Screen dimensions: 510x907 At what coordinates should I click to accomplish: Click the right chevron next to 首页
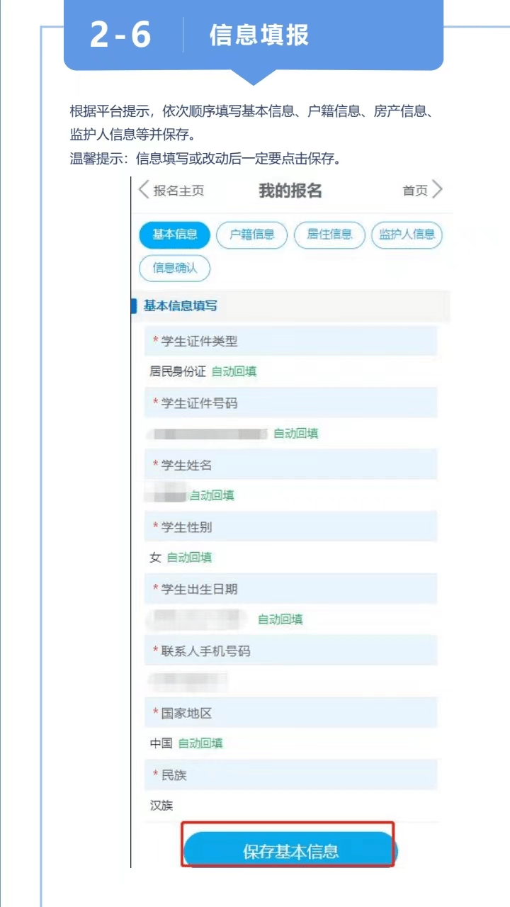(x=437, y=190)
